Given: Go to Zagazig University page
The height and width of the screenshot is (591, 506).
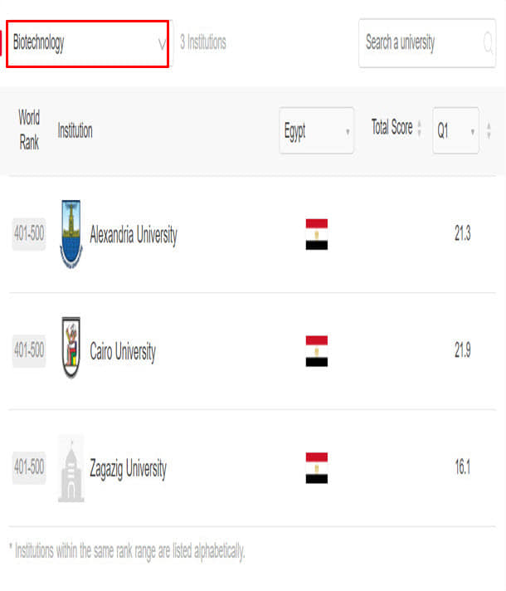Looking at the screenshot, I should [128, 469].
